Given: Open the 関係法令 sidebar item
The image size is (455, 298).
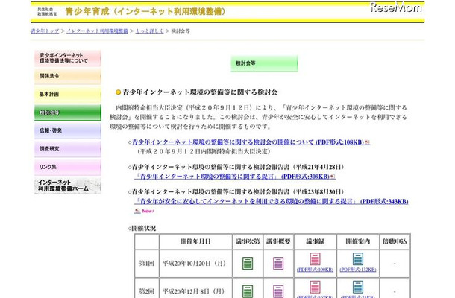Looking at the screenshot, I should [x=68, y=76].
